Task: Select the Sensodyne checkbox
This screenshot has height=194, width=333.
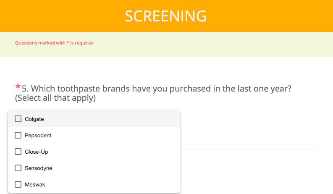Action: pos(18,168)
